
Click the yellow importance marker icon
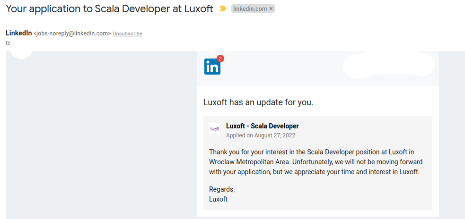point(222,9)
